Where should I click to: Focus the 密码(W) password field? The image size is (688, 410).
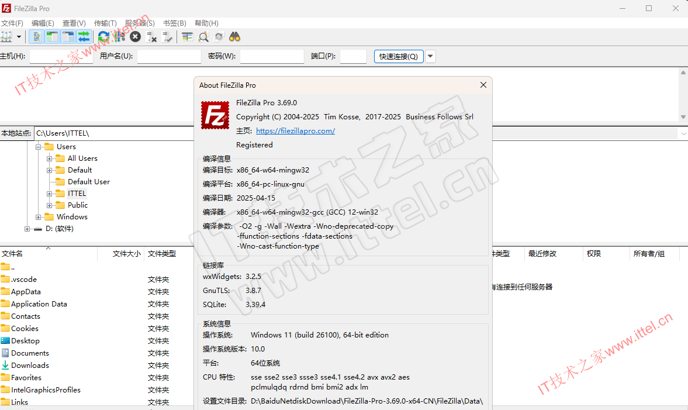coord(272,56)
